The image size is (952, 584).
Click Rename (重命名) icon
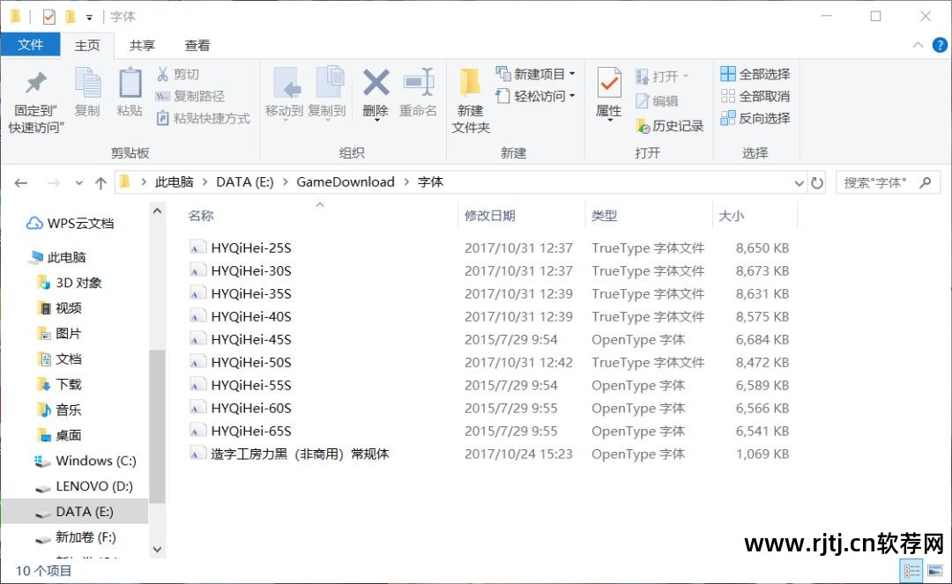(x=419, y=92)
